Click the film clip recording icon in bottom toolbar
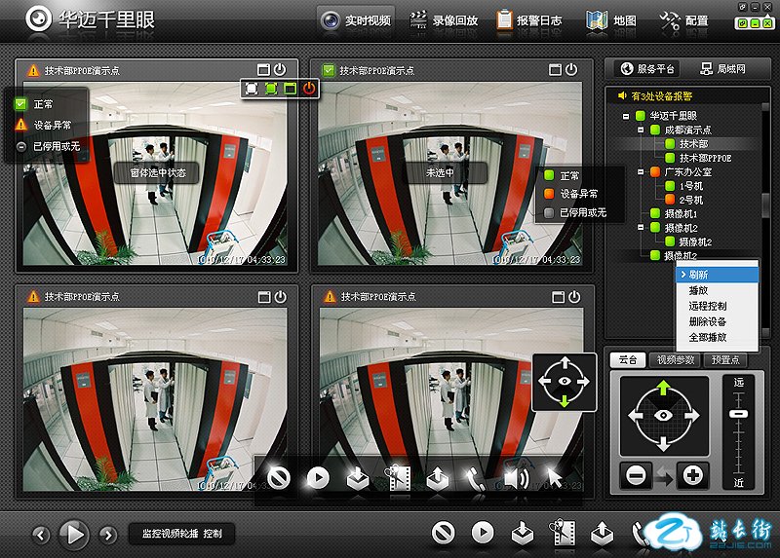 (563, 533)
